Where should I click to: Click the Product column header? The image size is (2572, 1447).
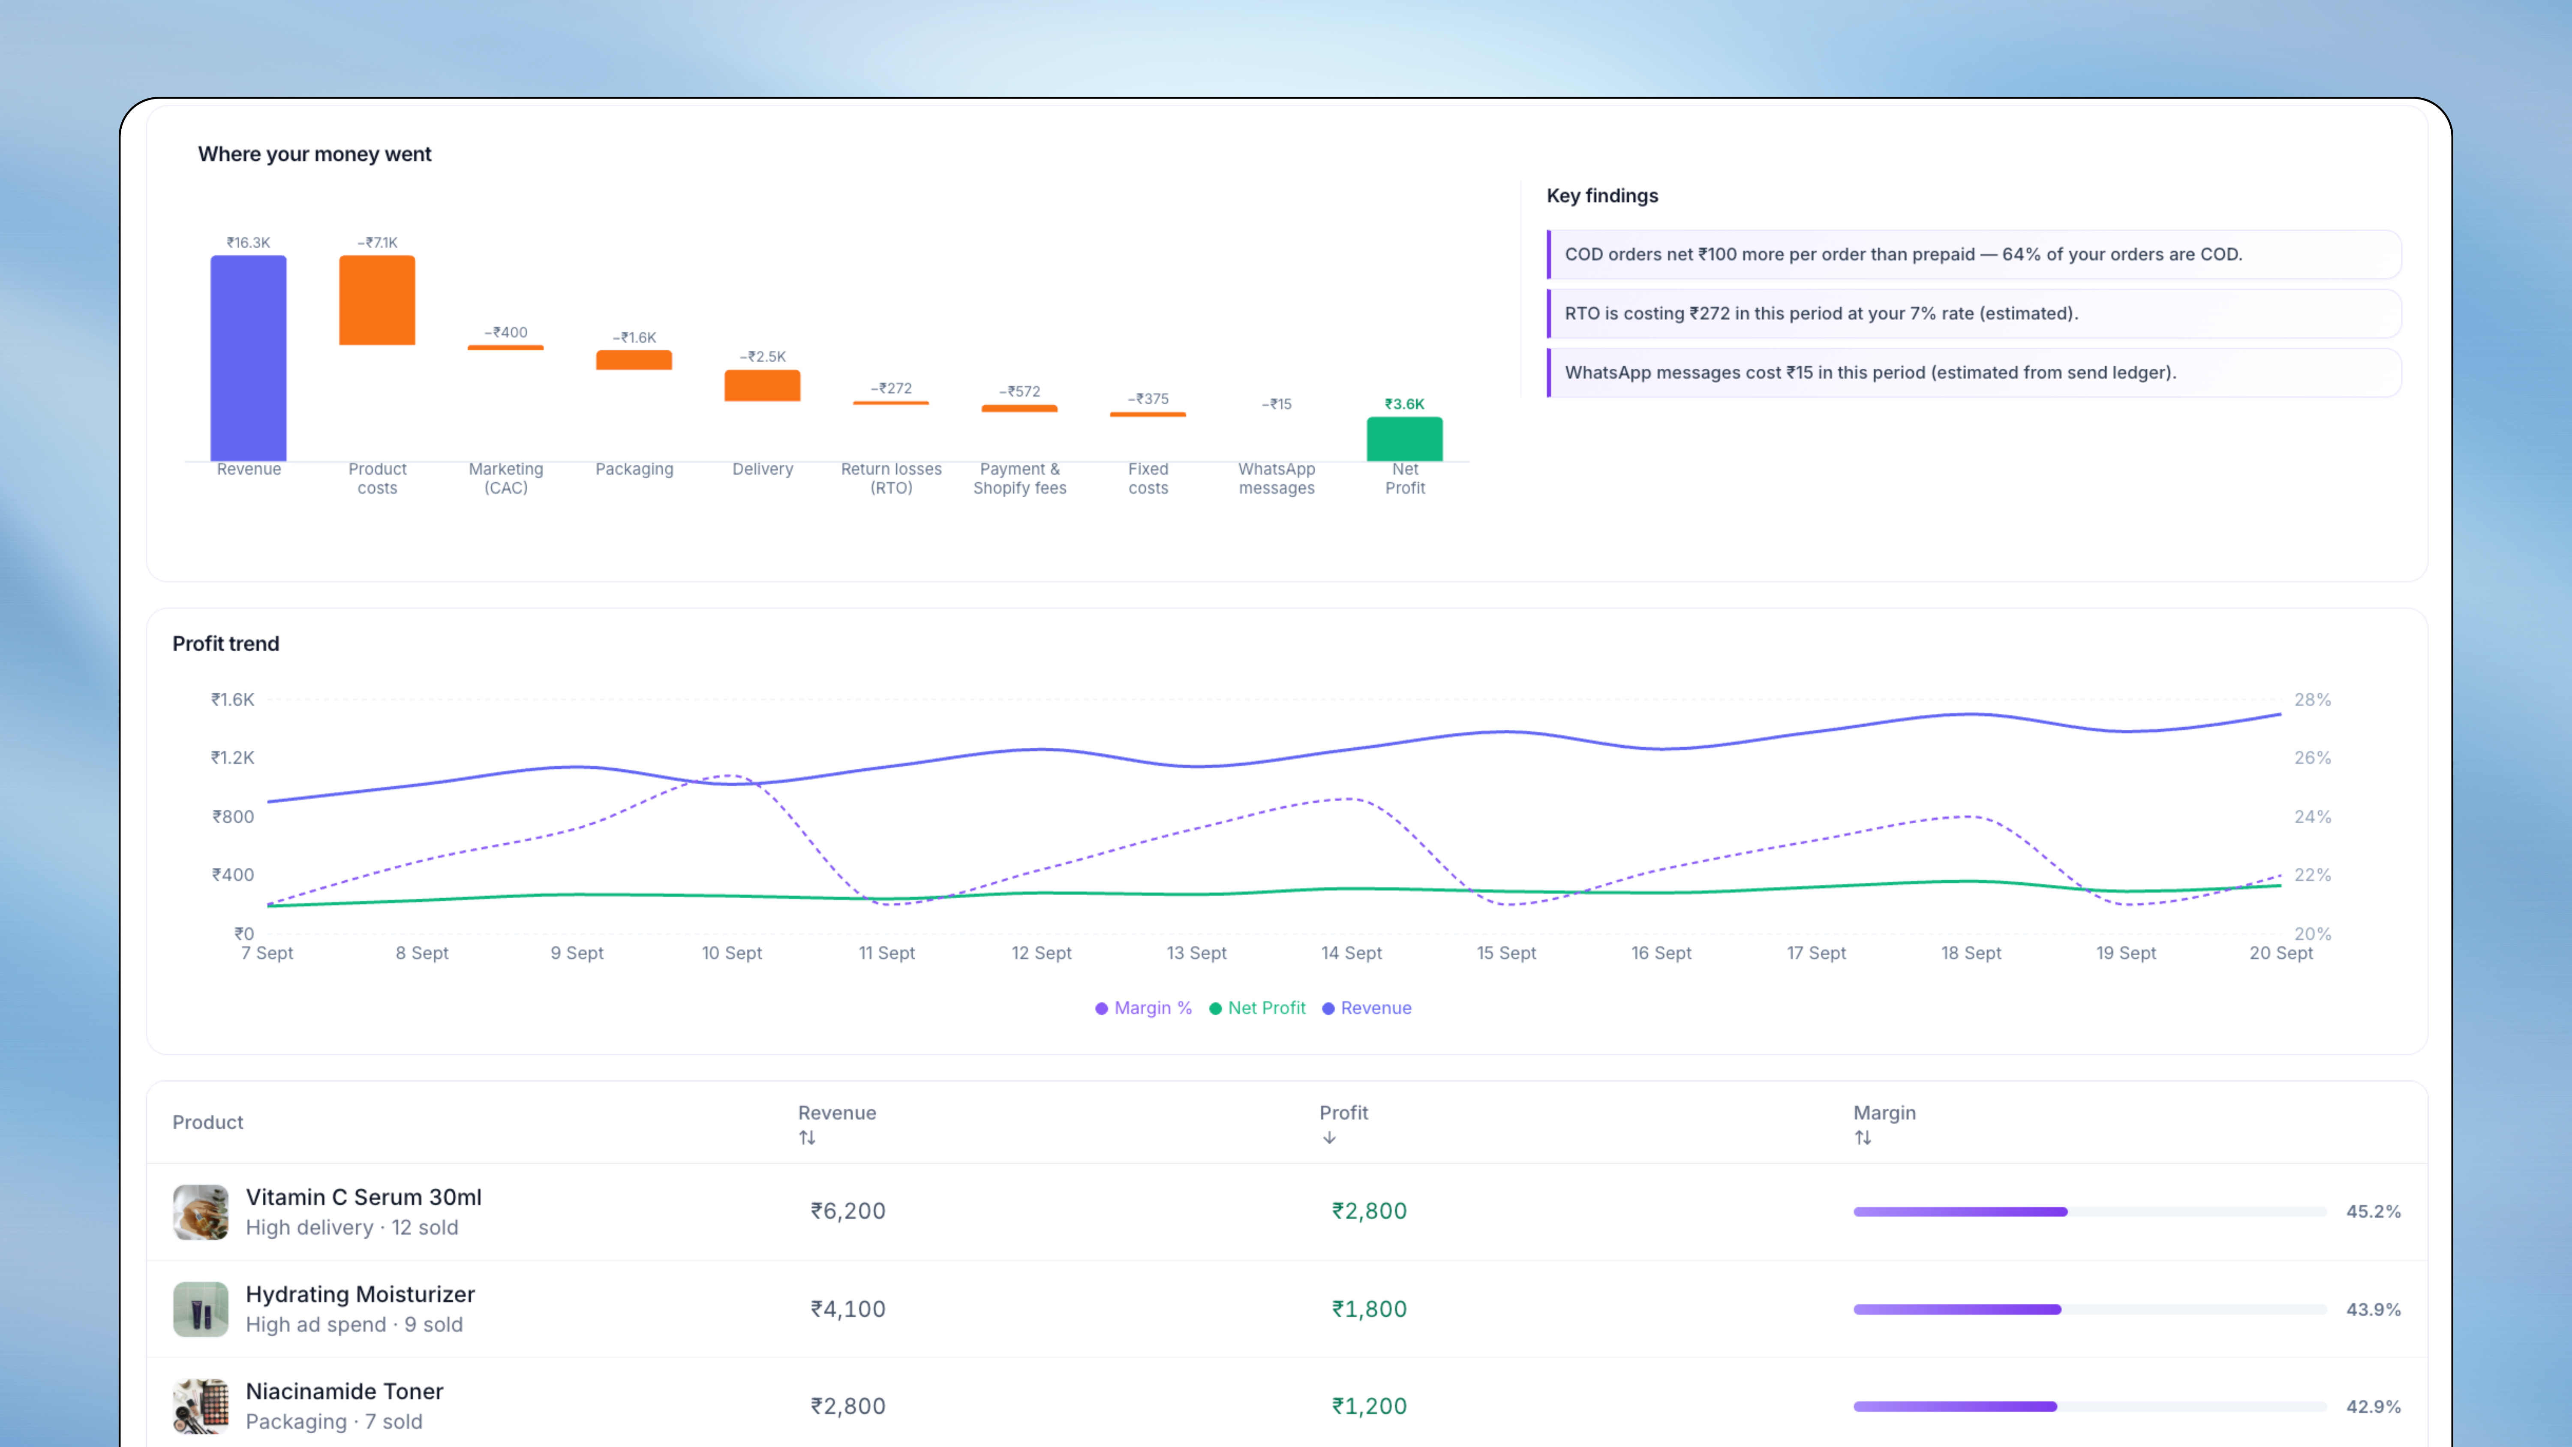207,1122
